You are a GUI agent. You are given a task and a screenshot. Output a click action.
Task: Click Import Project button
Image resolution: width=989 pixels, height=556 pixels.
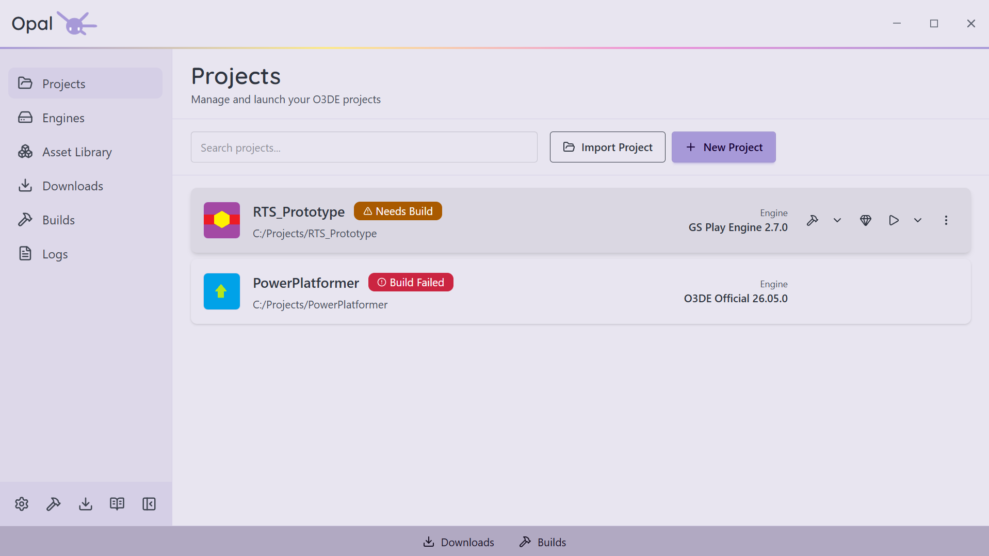click(x=607, y=147)
